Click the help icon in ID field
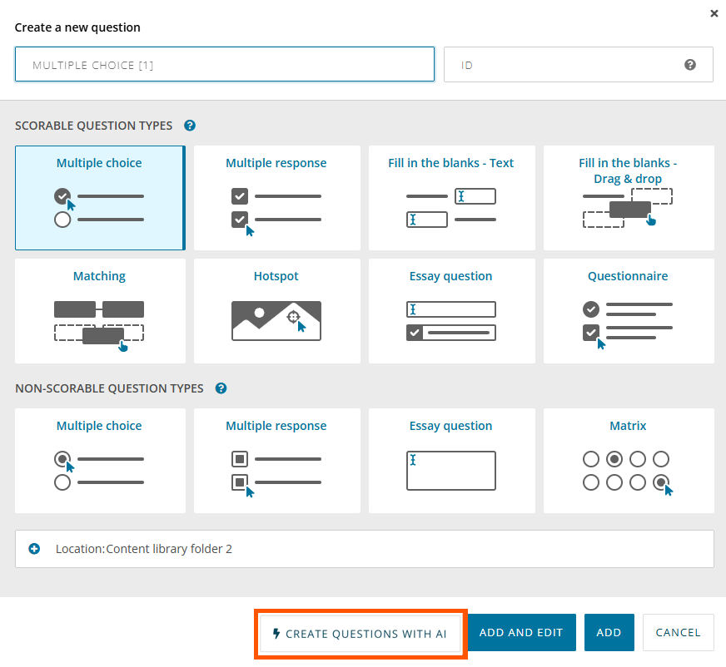Image resolution: width=726 pixels, height=667 pixels. [690, 65]
